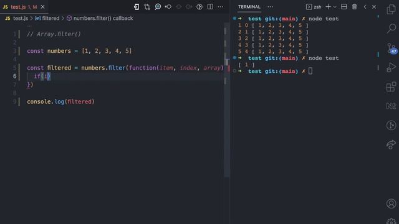This screenshot has height=224, width=399.
Task: Click numbers.filter() callback breadcrumb
Action: coord(103,18)
